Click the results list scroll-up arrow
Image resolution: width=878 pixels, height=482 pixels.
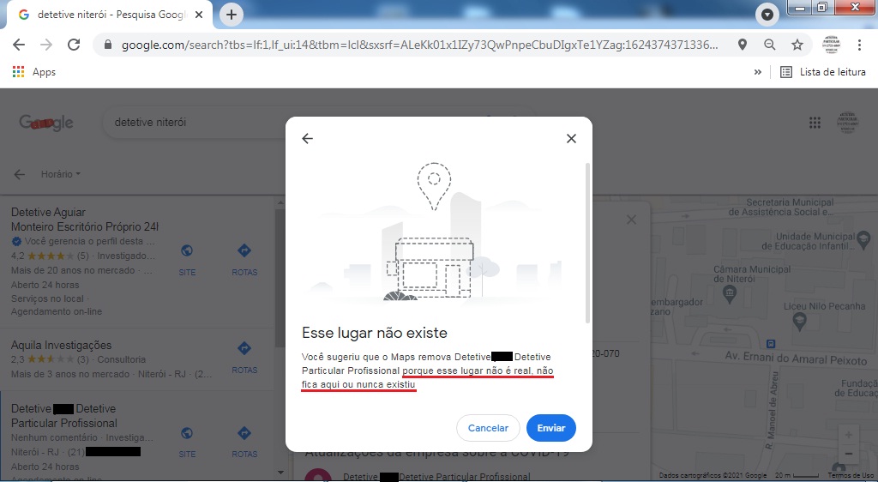pyautogui.click(x=280, y=202)
